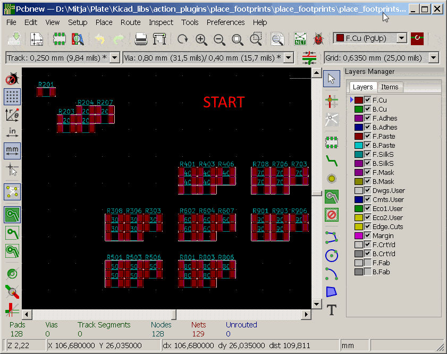447x354 pixels.
Task: Select Add filled zone tool
Action: 332,197
